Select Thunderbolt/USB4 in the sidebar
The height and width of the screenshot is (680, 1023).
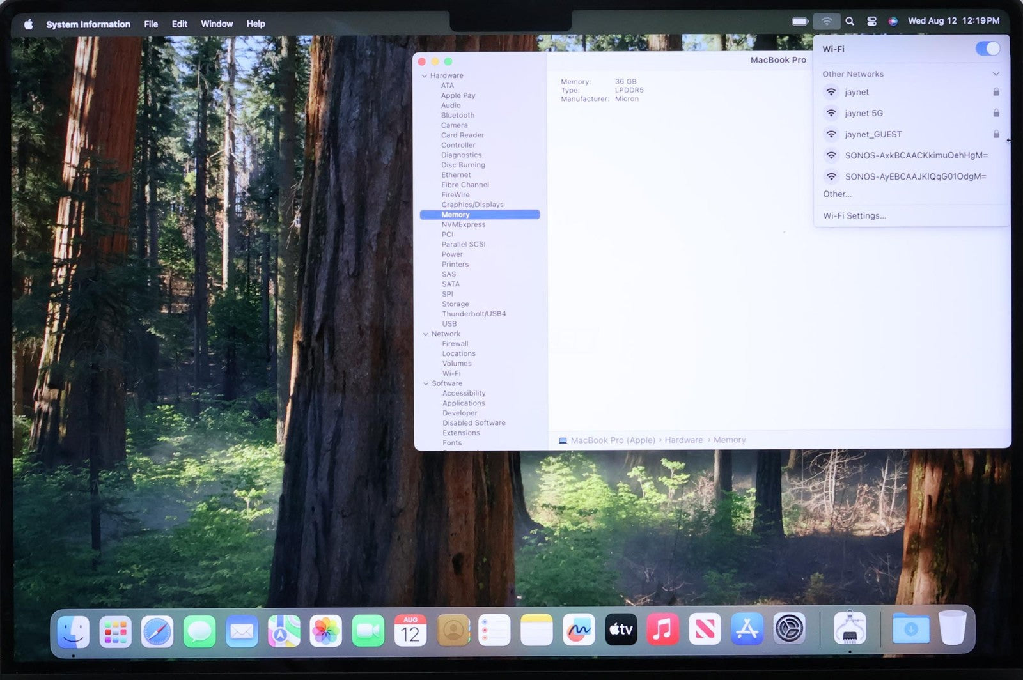tap(474, 314)
